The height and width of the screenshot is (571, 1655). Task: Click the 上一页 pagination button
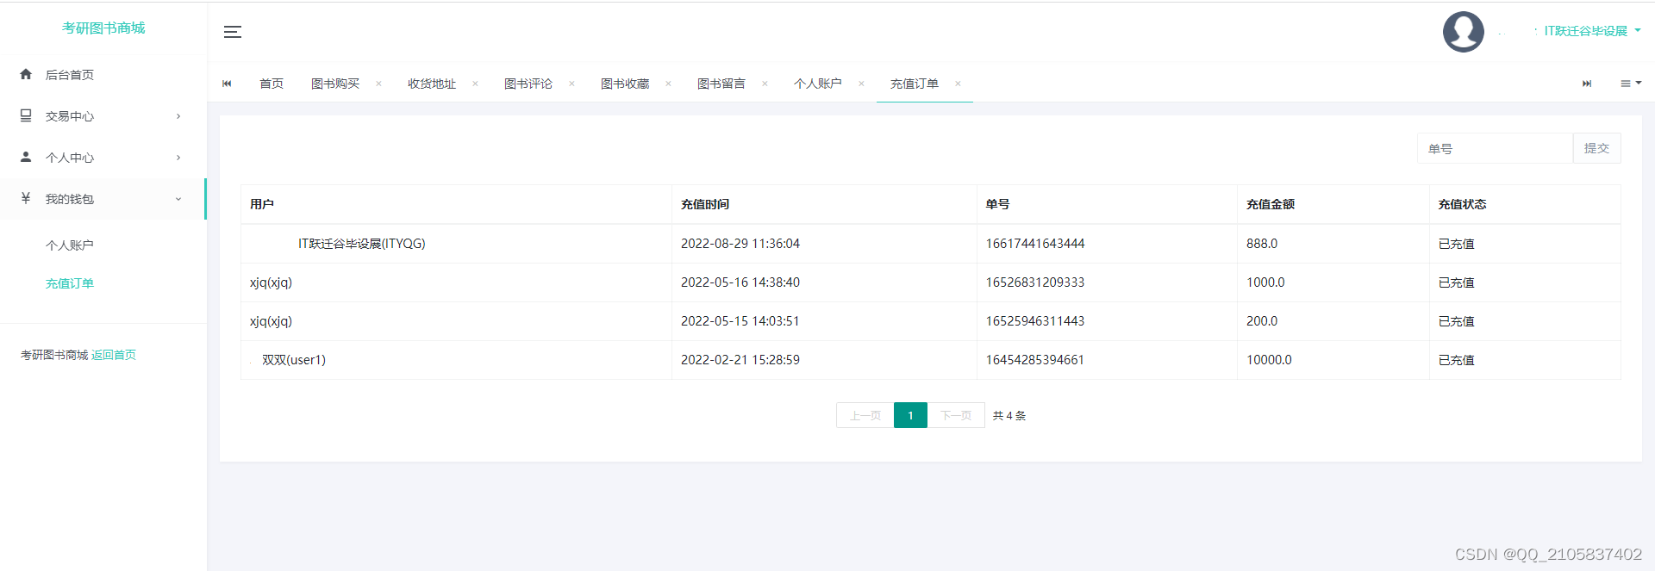(x=865, y=415)
